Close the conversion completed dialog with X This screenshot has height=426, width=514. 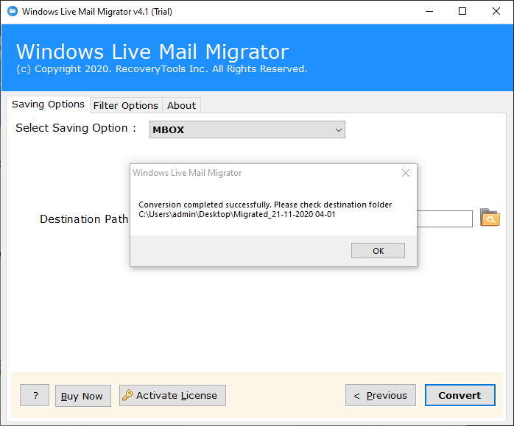pos(406,173)
